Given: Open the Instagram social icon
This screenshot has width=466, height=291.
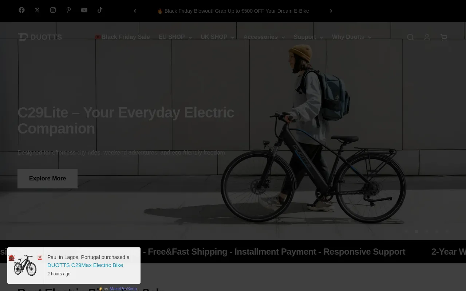Looking at the screenshot, I should (x=53, y=10).
